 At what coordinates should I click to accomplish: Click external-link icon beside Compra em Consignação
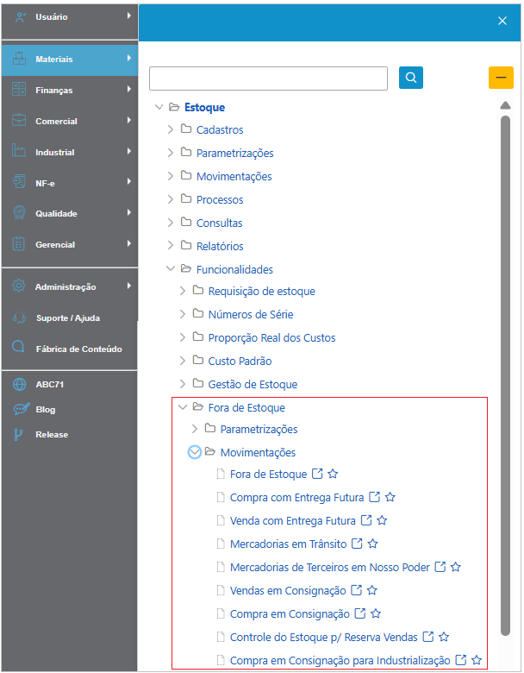coord(360,614)
